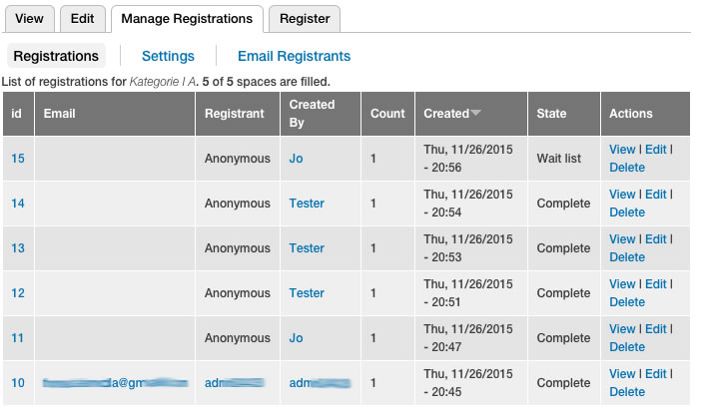The height and width of the screenshot is (417, 707).
Task: Go to Settings sub-tab
Action: pyautogui.click(x=168, y=56)
